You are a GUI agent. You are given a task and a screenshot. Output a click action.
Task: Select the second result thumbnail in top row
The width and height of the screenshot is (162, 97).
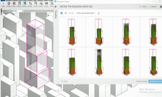[99, 32]
